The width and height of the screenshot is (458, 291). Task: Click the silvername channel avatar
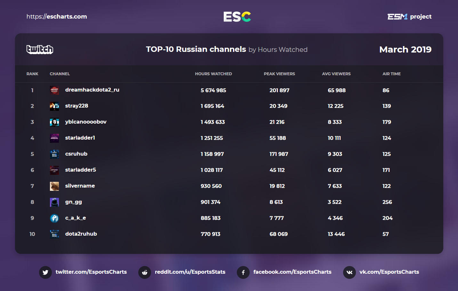click(x=54, y=186)
